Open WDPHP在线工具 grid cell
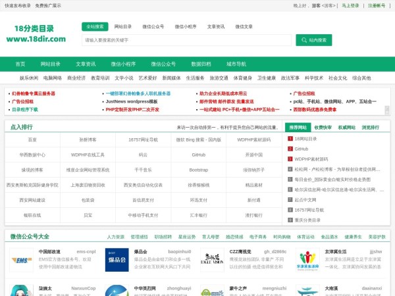The image size is (395, 296). [88, 155]
